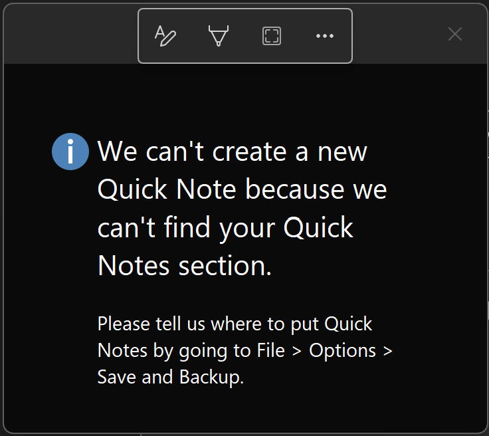
Task: Click the 'Save and Backup.' text
Action: 170,377
